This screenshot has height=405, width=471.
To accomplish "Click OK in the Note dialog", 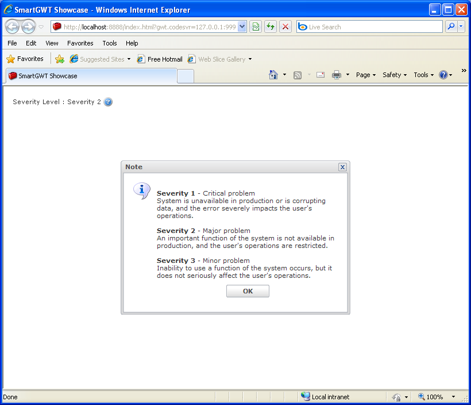I will [x=248, y=291].
